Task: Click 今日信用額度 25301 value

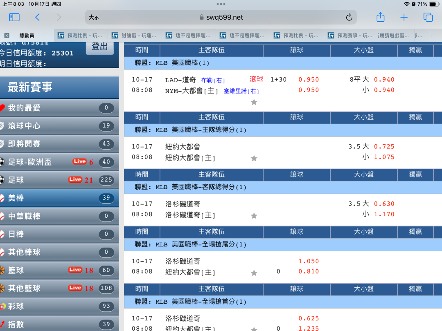Action: click(63, 53)
